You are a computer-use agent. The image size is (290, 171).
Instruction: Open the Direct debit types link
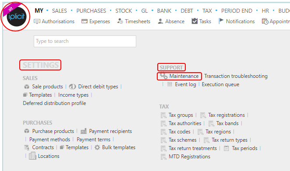coord(98,87)
